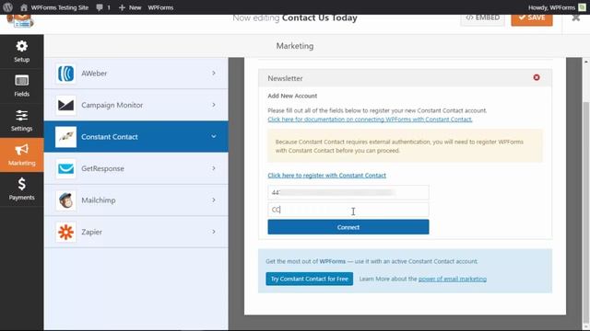Click Try Constant Contact for Free
This screenshot has height=331, width=590.
310,279
